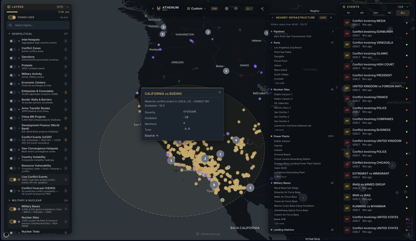Open Edwards Air Force Base entry
Screen dimensions: 416x241
tap(287, 192)
